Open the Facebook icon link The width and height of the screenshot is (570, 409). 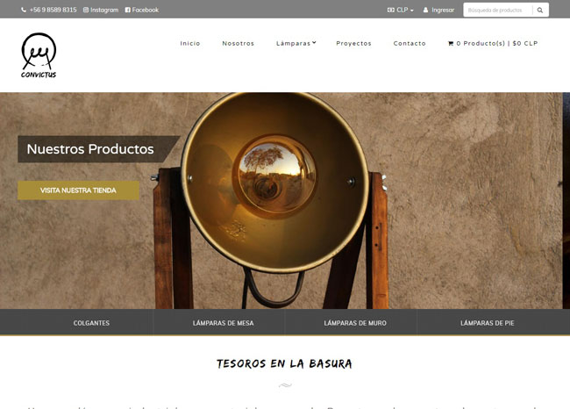[128, 11]
